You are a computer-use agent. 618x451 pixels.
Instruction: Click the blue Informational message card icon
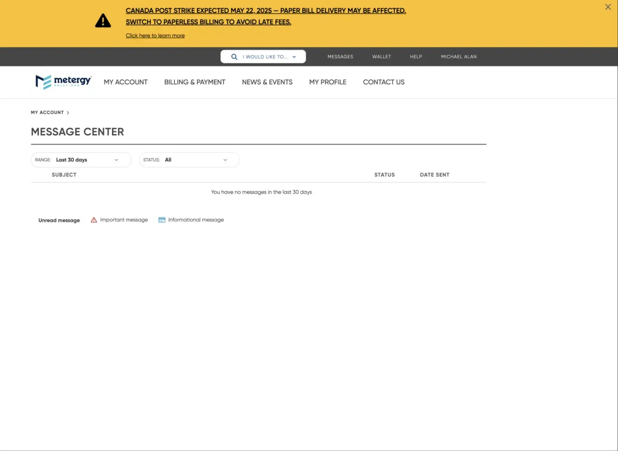coord(162,220)
